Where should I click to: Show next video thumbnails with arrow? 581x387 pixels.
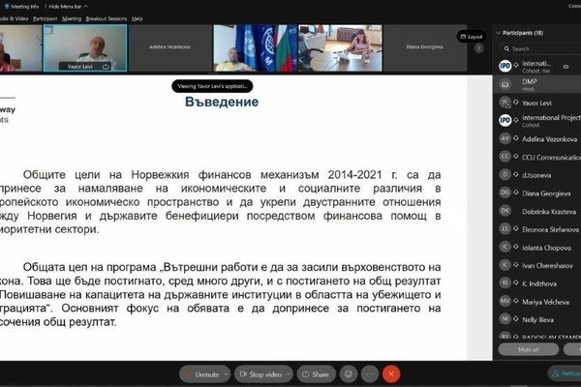click(x=478, y=48)
